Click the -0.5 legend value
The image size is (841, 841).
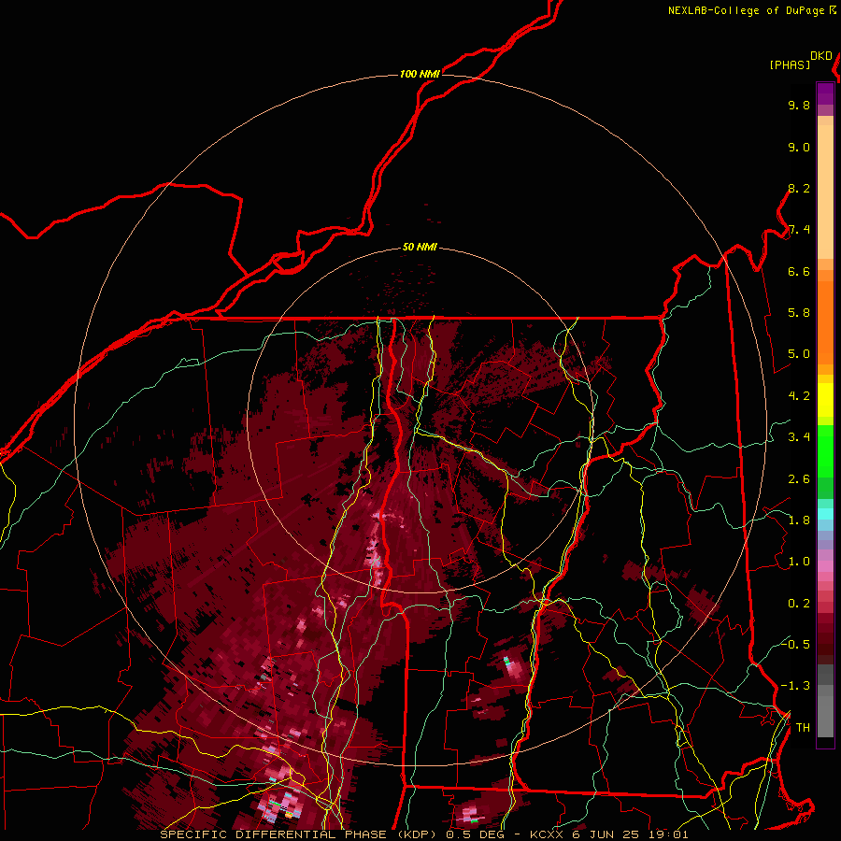point(795,645)
